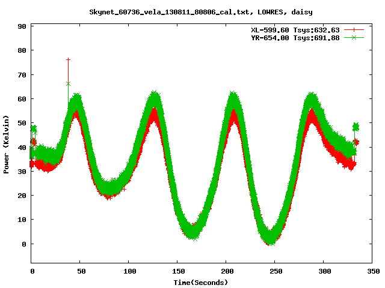Click the y-axis tick label 30
This screenshot has width=385, height=288.
coord(22,172)
